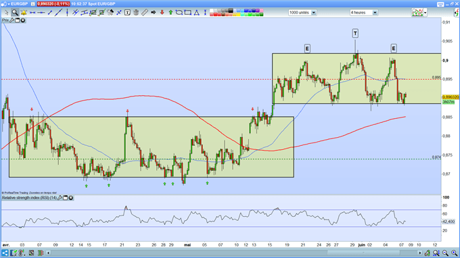This screenshot has width=460, height=258.
Task: Click the 0,895 red level label
Action: click(x=436, y=78)
